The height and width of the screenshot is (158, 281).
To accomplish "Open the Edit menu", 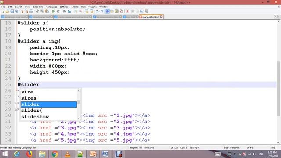I will (10, 7).
